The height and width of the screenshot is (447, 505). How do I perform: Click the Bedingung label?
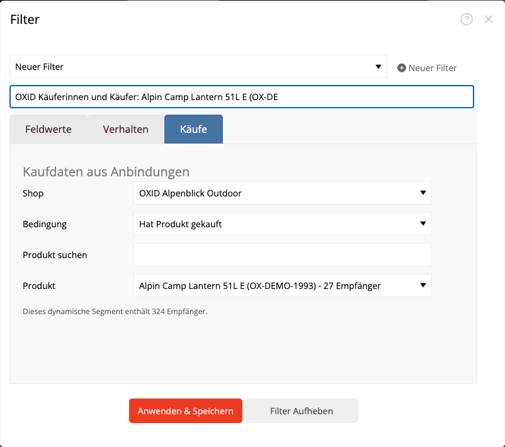(45, 224)
